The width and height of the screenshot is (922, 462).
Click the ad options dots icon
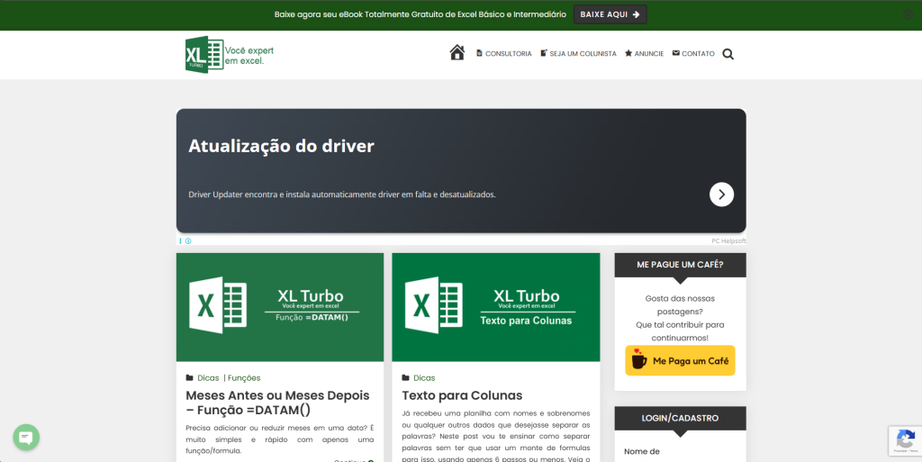point(180,241)
